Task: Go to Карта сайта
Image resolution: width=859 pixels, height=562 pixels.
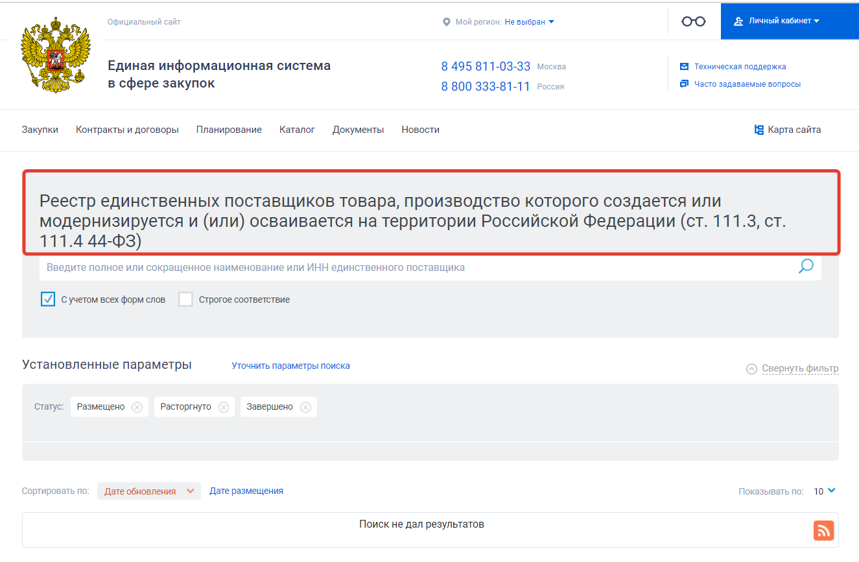Action: [x=794, y=130]
